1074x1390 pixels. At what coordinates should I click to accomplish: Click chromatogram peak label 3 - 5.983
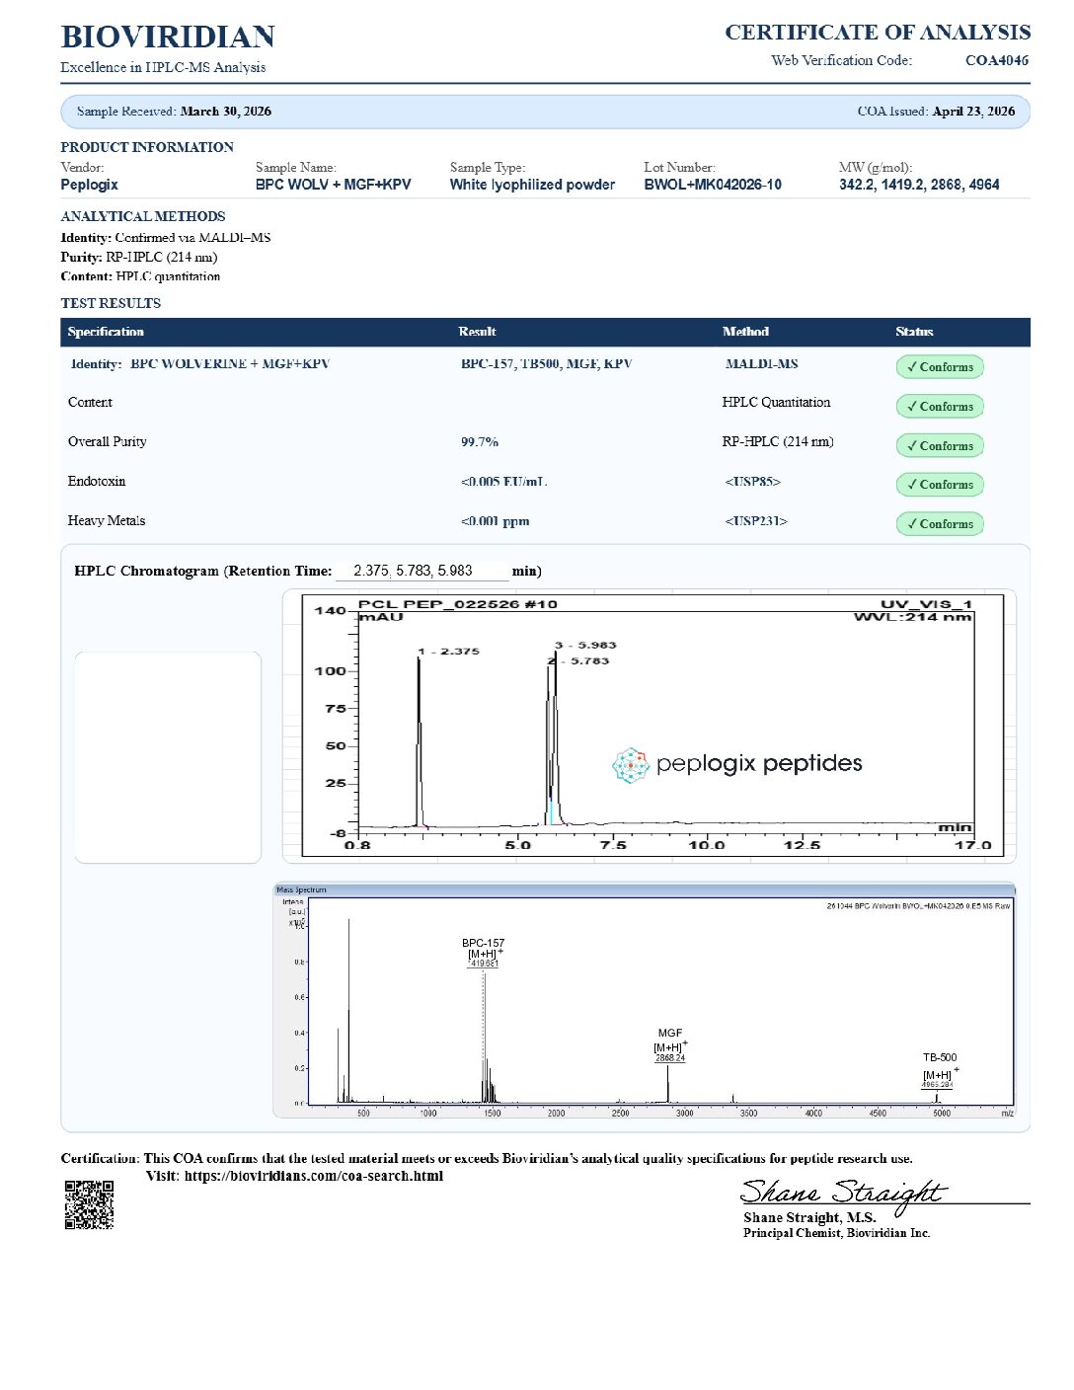pos(585,646)
